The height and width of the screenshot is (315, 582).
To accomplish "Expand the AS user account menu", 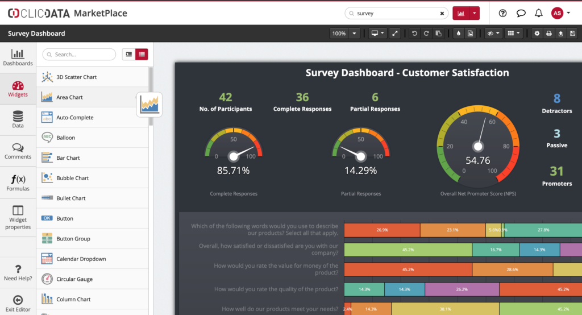I will click(563, 13).
